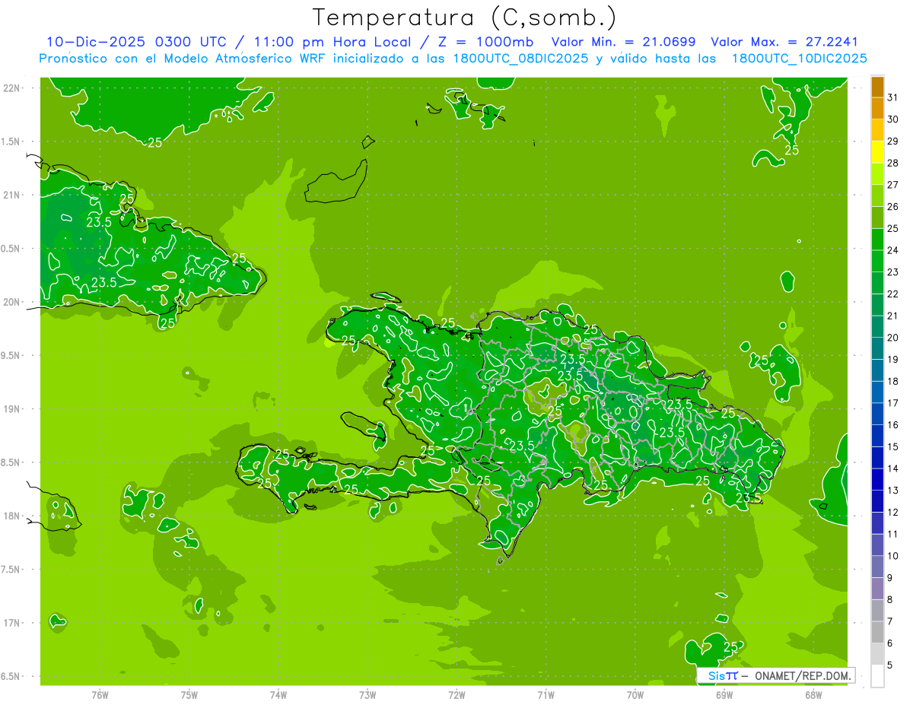The height and width of the screenshot is (705, 913).
Task: Pick the teal legend swatch between 19 and 20
Action: pos(877,348)
